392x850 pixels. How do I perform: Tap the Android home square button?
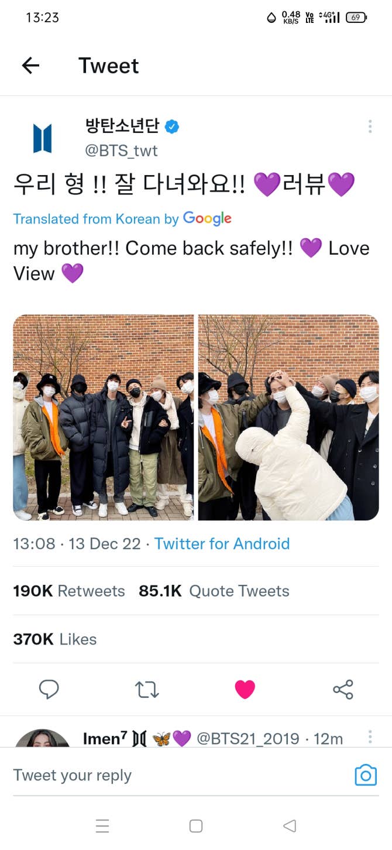tap(196, 826)
